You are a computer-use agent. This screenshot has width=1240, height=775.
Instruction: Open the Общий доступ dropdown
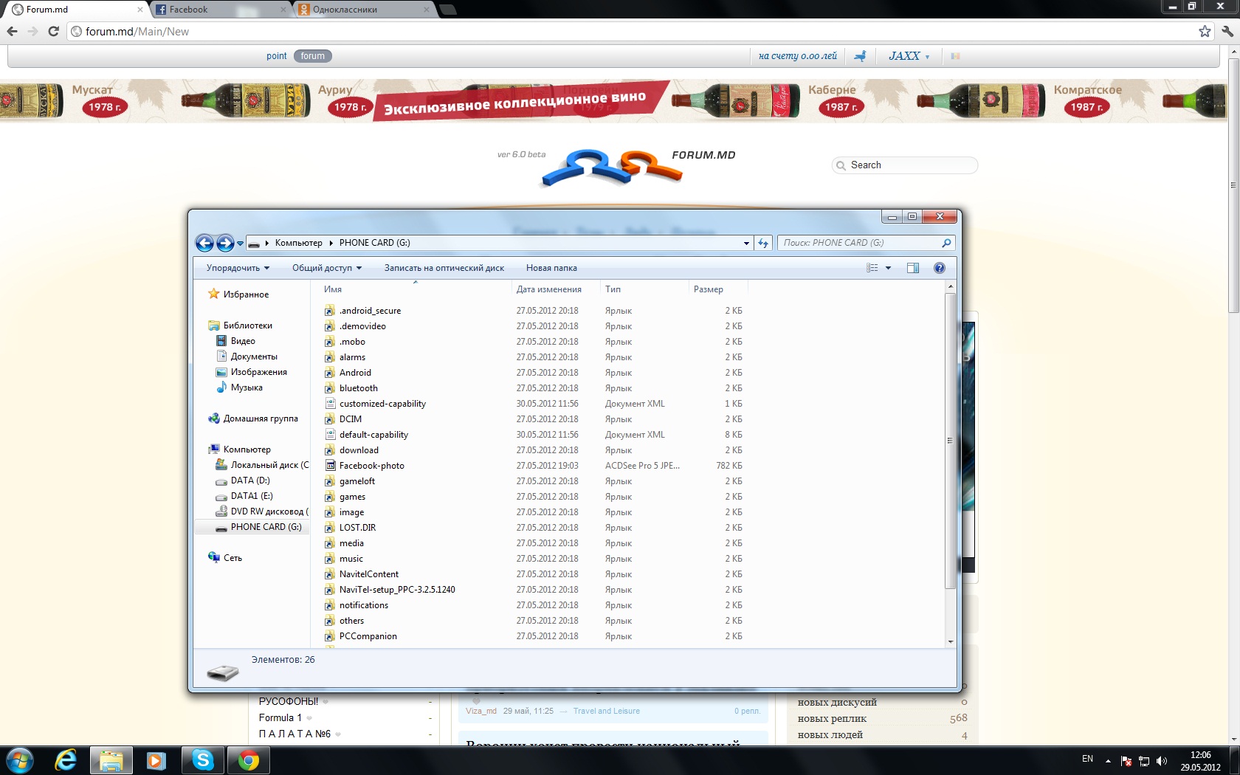click(x=326, y=268)
